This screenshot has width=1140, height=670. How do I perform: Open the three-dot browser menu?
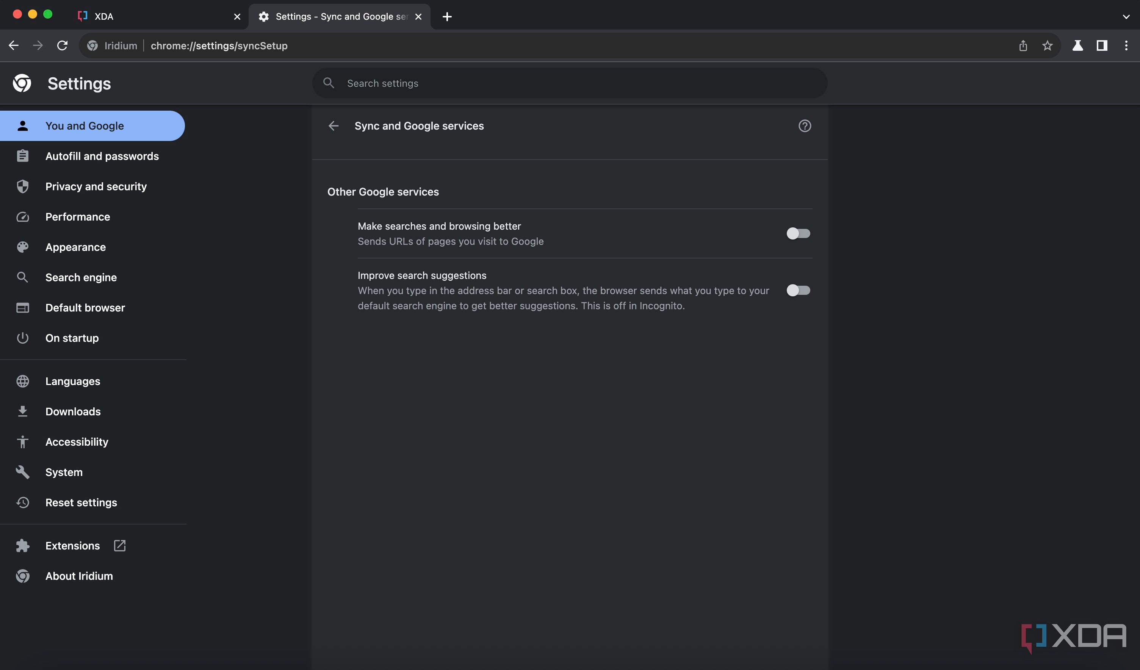[x=1126, y=46]
